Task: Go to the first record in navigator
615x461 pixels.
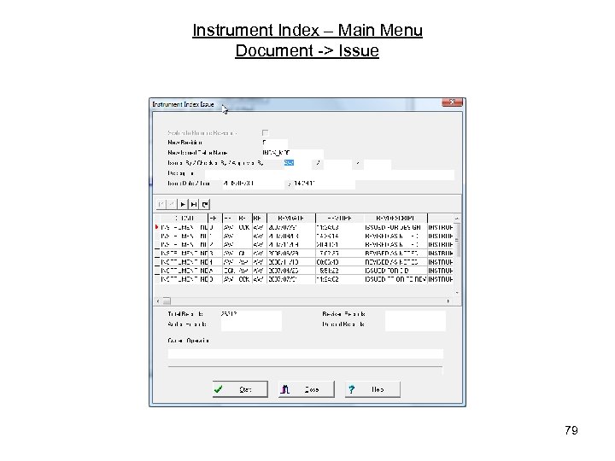Action: point(161,204)
